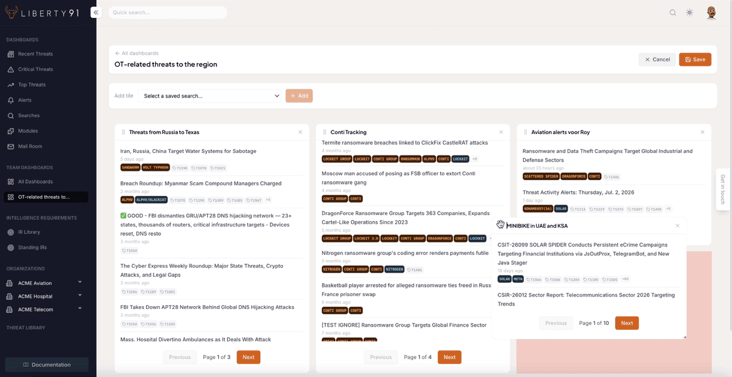The image size is (732, 377).
Task: Grab drag handle of Aviation alerts tile
Action: (x=525, y=132)
